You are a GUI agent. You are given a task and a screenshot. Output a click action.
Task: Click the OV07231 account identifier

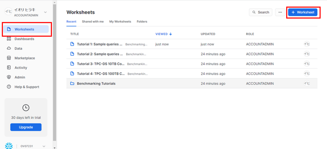pyautogui.click(x=27, y=146)
